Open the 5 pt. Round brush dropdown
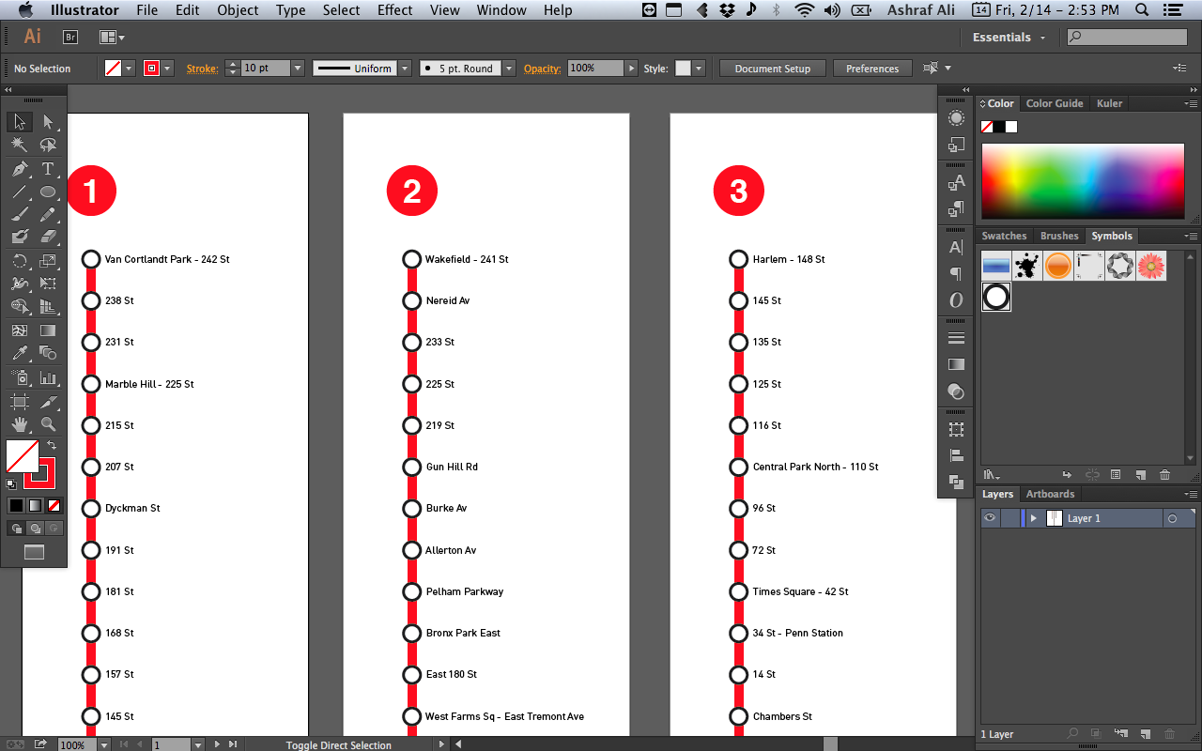 point(509,69)
